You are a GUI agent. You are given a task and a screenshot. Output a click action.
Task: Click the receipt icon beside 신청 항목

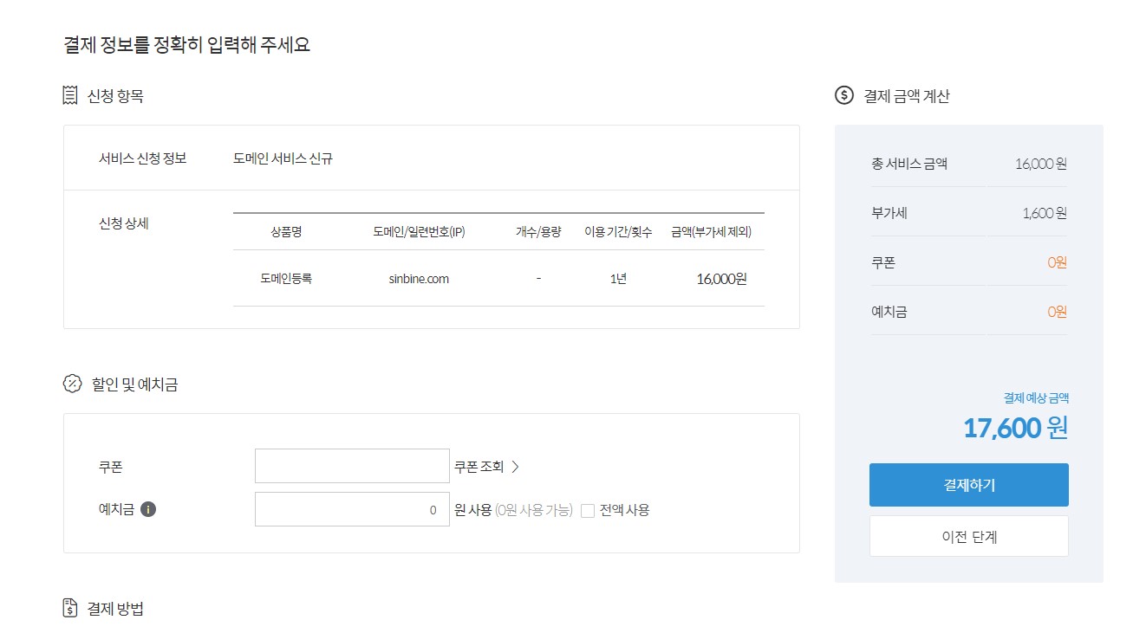tap(70, 96)
